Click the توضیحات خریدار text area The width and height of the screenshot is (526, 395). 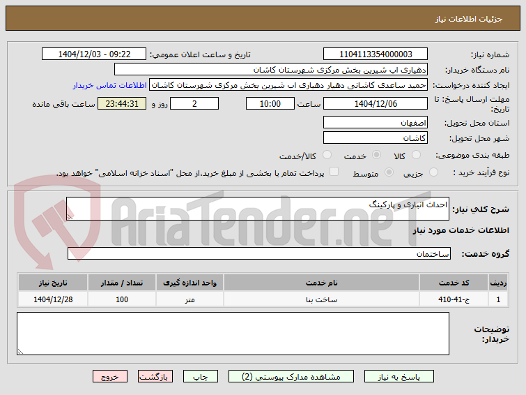(233, 334)
